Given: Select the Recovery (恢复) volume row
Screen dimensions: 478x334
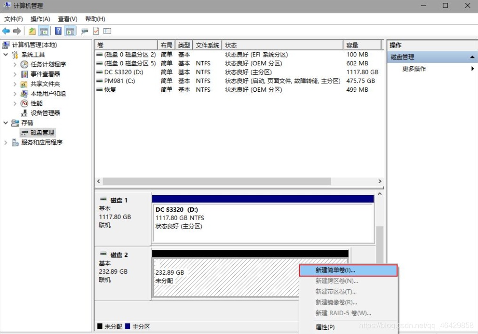Looking at the screenshot, I should 238,90.
